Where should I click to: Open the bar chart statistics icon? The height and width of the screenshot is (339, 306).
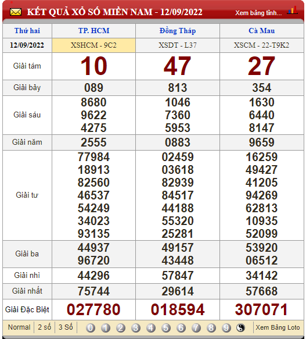(293, 10)
